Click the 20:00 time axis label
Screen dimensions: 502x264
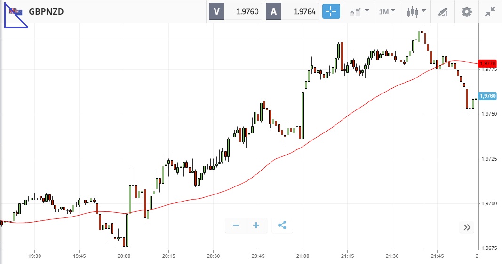[x=124, y=256]
